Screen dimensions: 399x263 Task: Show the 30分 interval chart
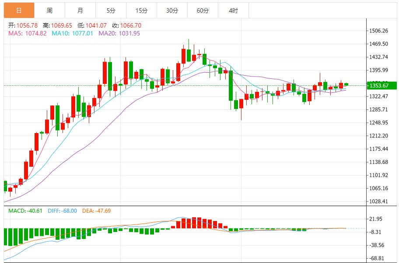(172, 10)
